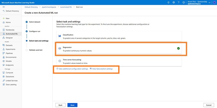Expand the New item menu
Viewport: 217px width, 108px height.
(7, 19)
